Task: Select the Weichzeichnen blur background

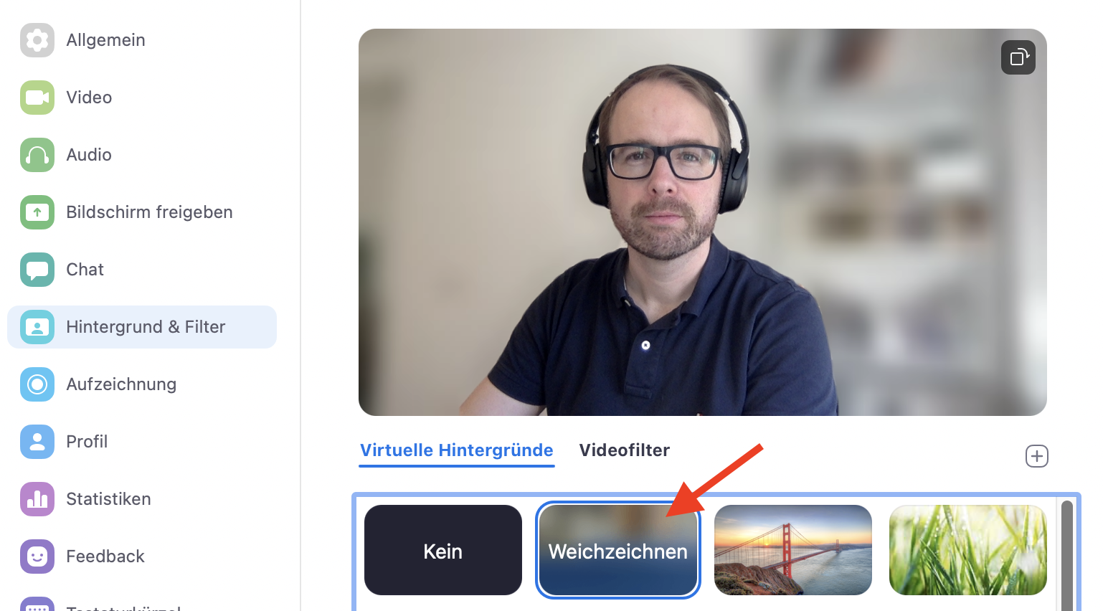Action: click(x=618, y=550)
